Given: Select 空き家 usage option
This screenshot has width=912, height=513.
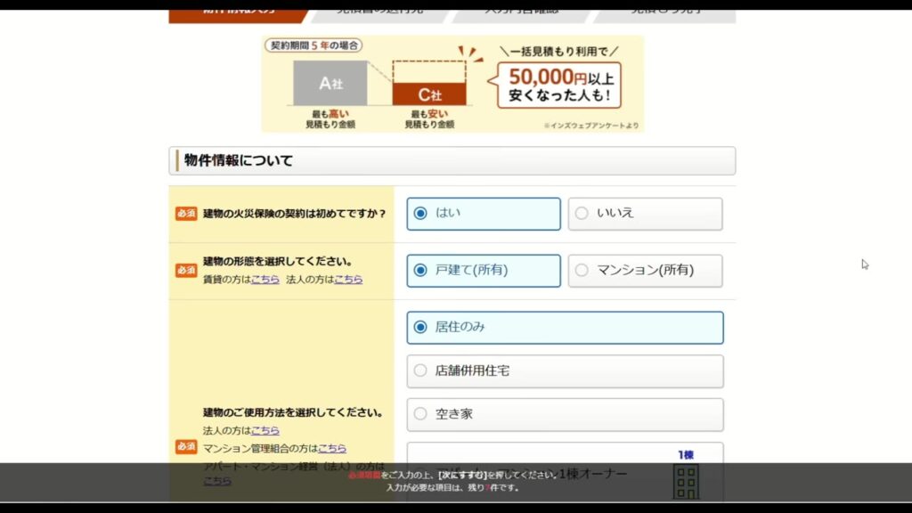Looking at the screenshot, I should pyautogui.click(x=565, y=415).
